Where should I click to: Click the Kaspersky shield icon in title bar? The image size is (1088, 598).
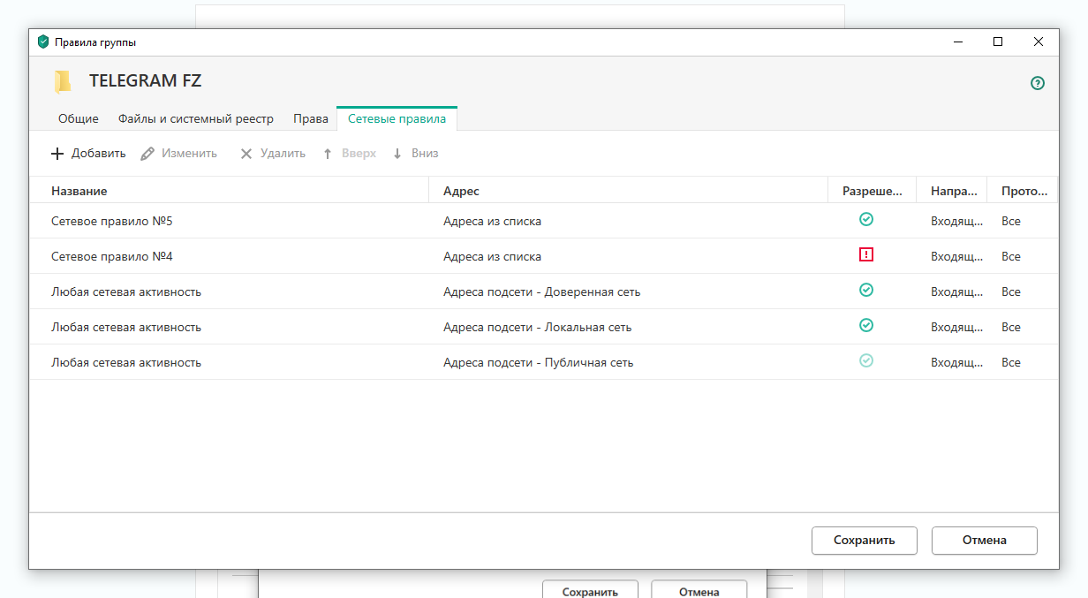coord(43,42)
